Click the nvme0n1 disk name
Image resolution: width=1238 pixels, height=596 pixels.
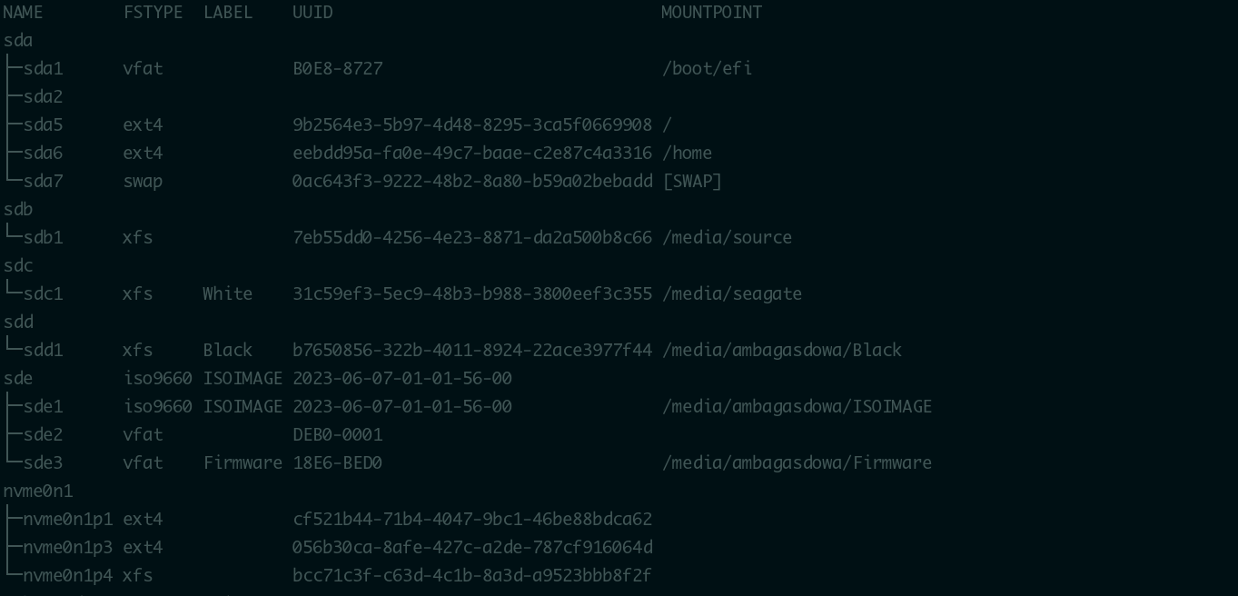[38, 491]
